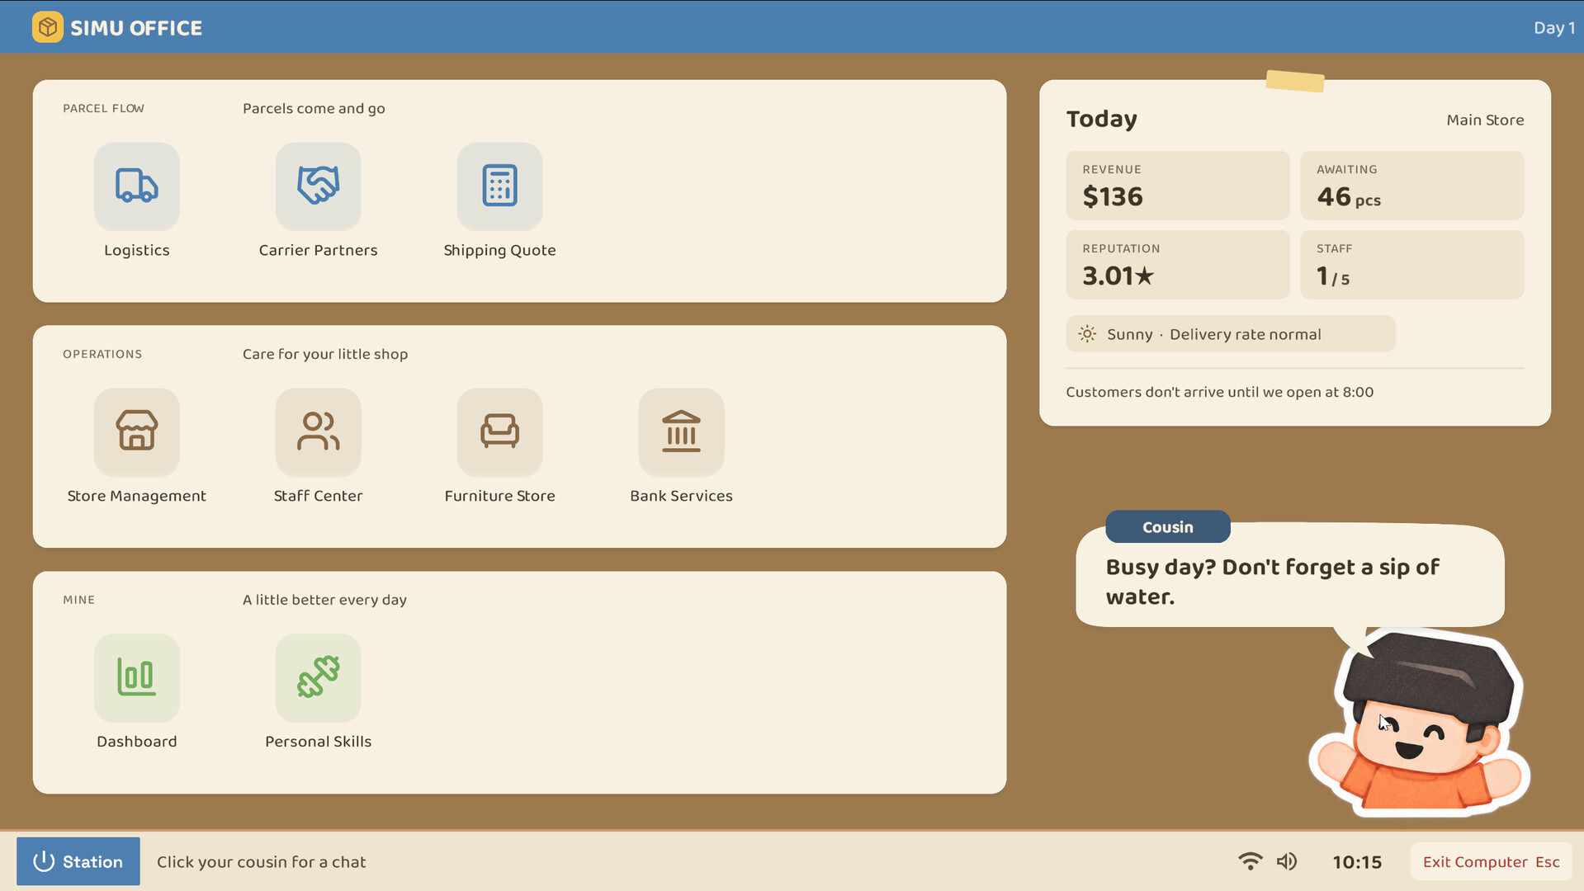Click the Day 1 indicator

tap(1554, 27)
